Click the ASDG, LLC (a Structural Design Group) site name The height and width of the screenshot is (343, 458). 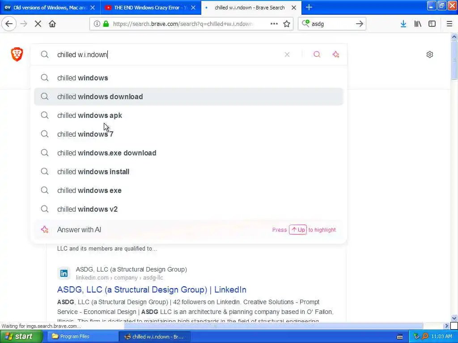[131, 269]
